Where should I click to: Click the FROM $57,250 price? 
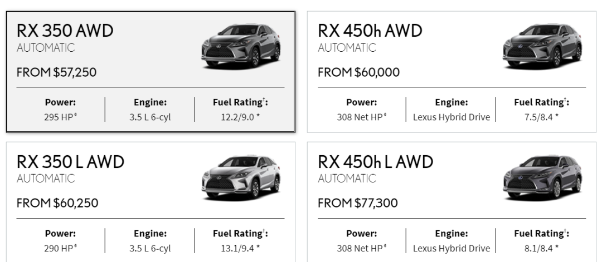coord(57,73)
